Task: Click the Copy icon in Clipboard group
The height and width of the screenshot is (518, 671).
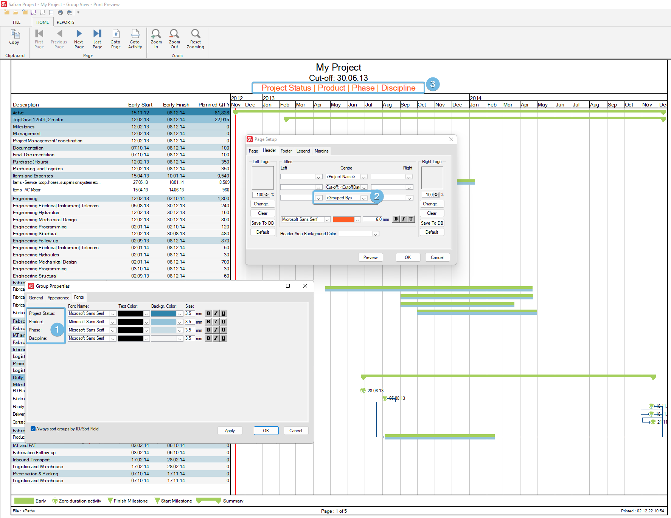Action: pos(14,37)
